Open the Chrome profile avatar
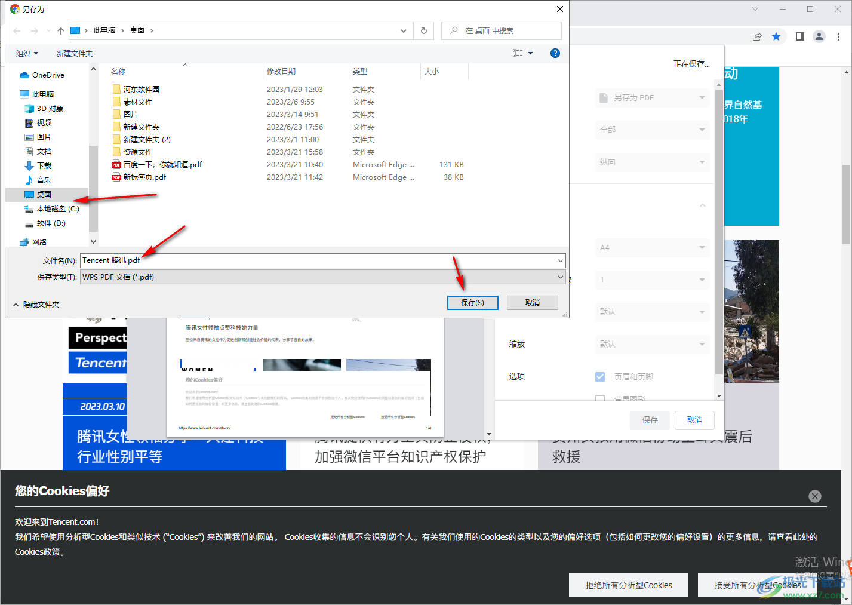Viewport: 852px width, 605px height. tap(819, 36)
